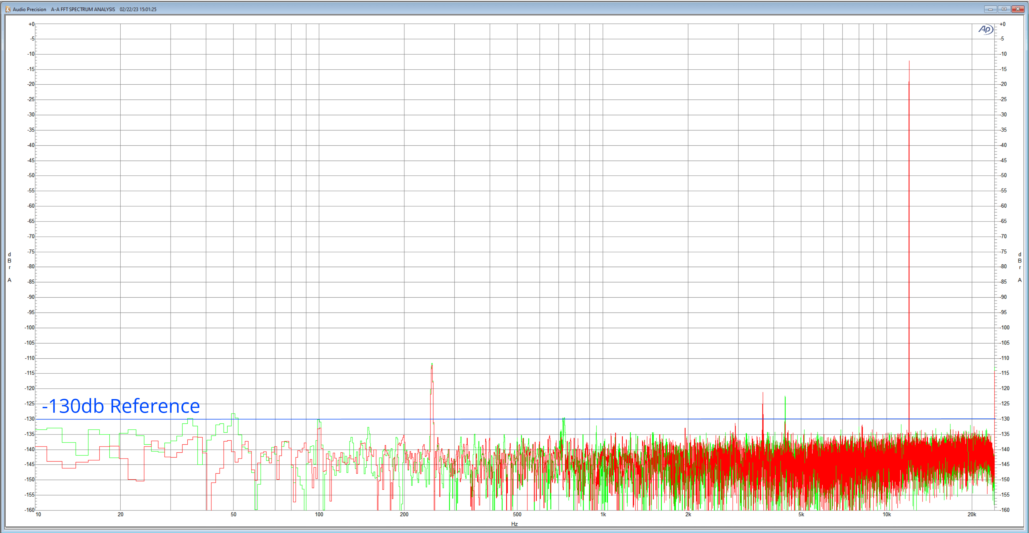Click the '20' frequency axis label
Image resolution: width=1029 pixels, height=533 pixels.
pyautogui.click(x=121, y=514)
